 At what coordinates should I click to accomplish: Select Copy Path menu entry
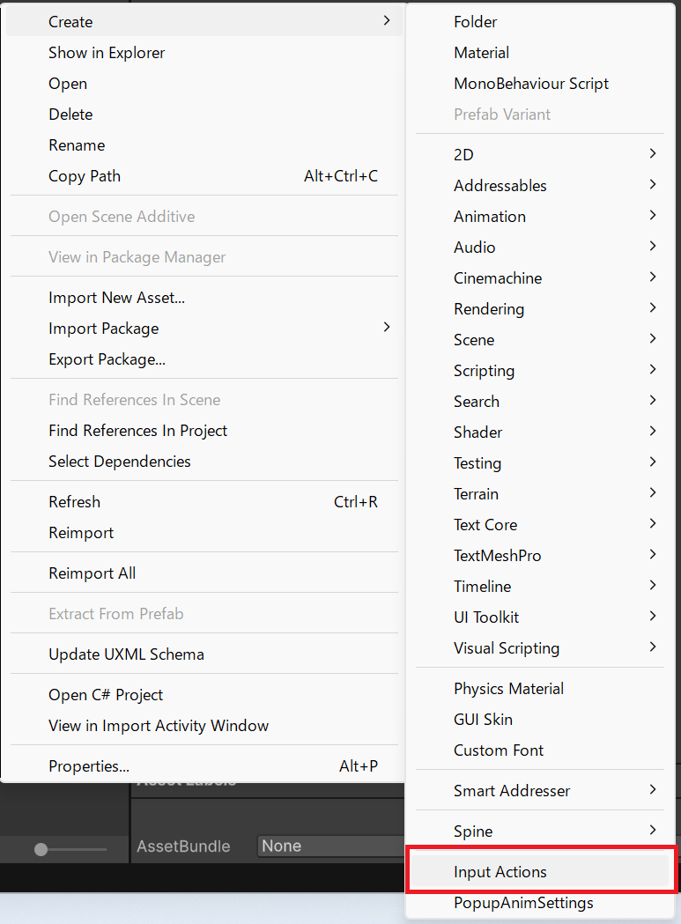[x=85, y=176]
